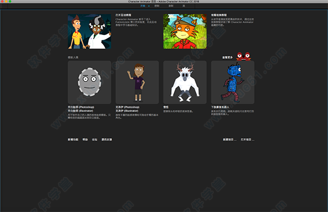328x212 pixels.
Task: Click the 帮助 (Help) link
Action: [x=85, y=139]
